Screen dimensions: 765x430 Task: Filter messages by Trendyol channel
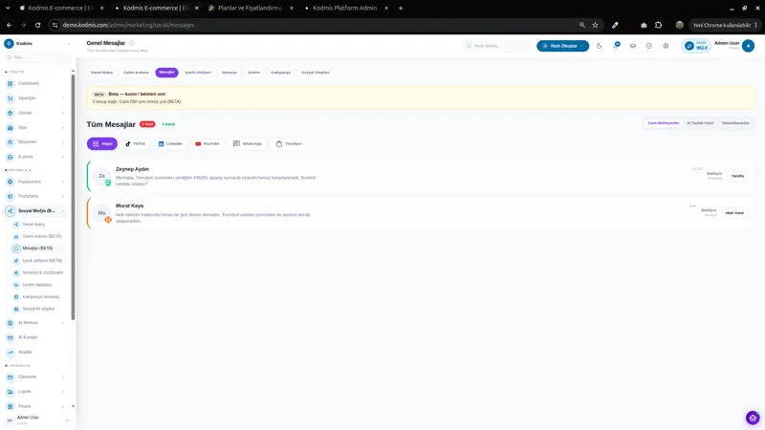pos(289,144)
